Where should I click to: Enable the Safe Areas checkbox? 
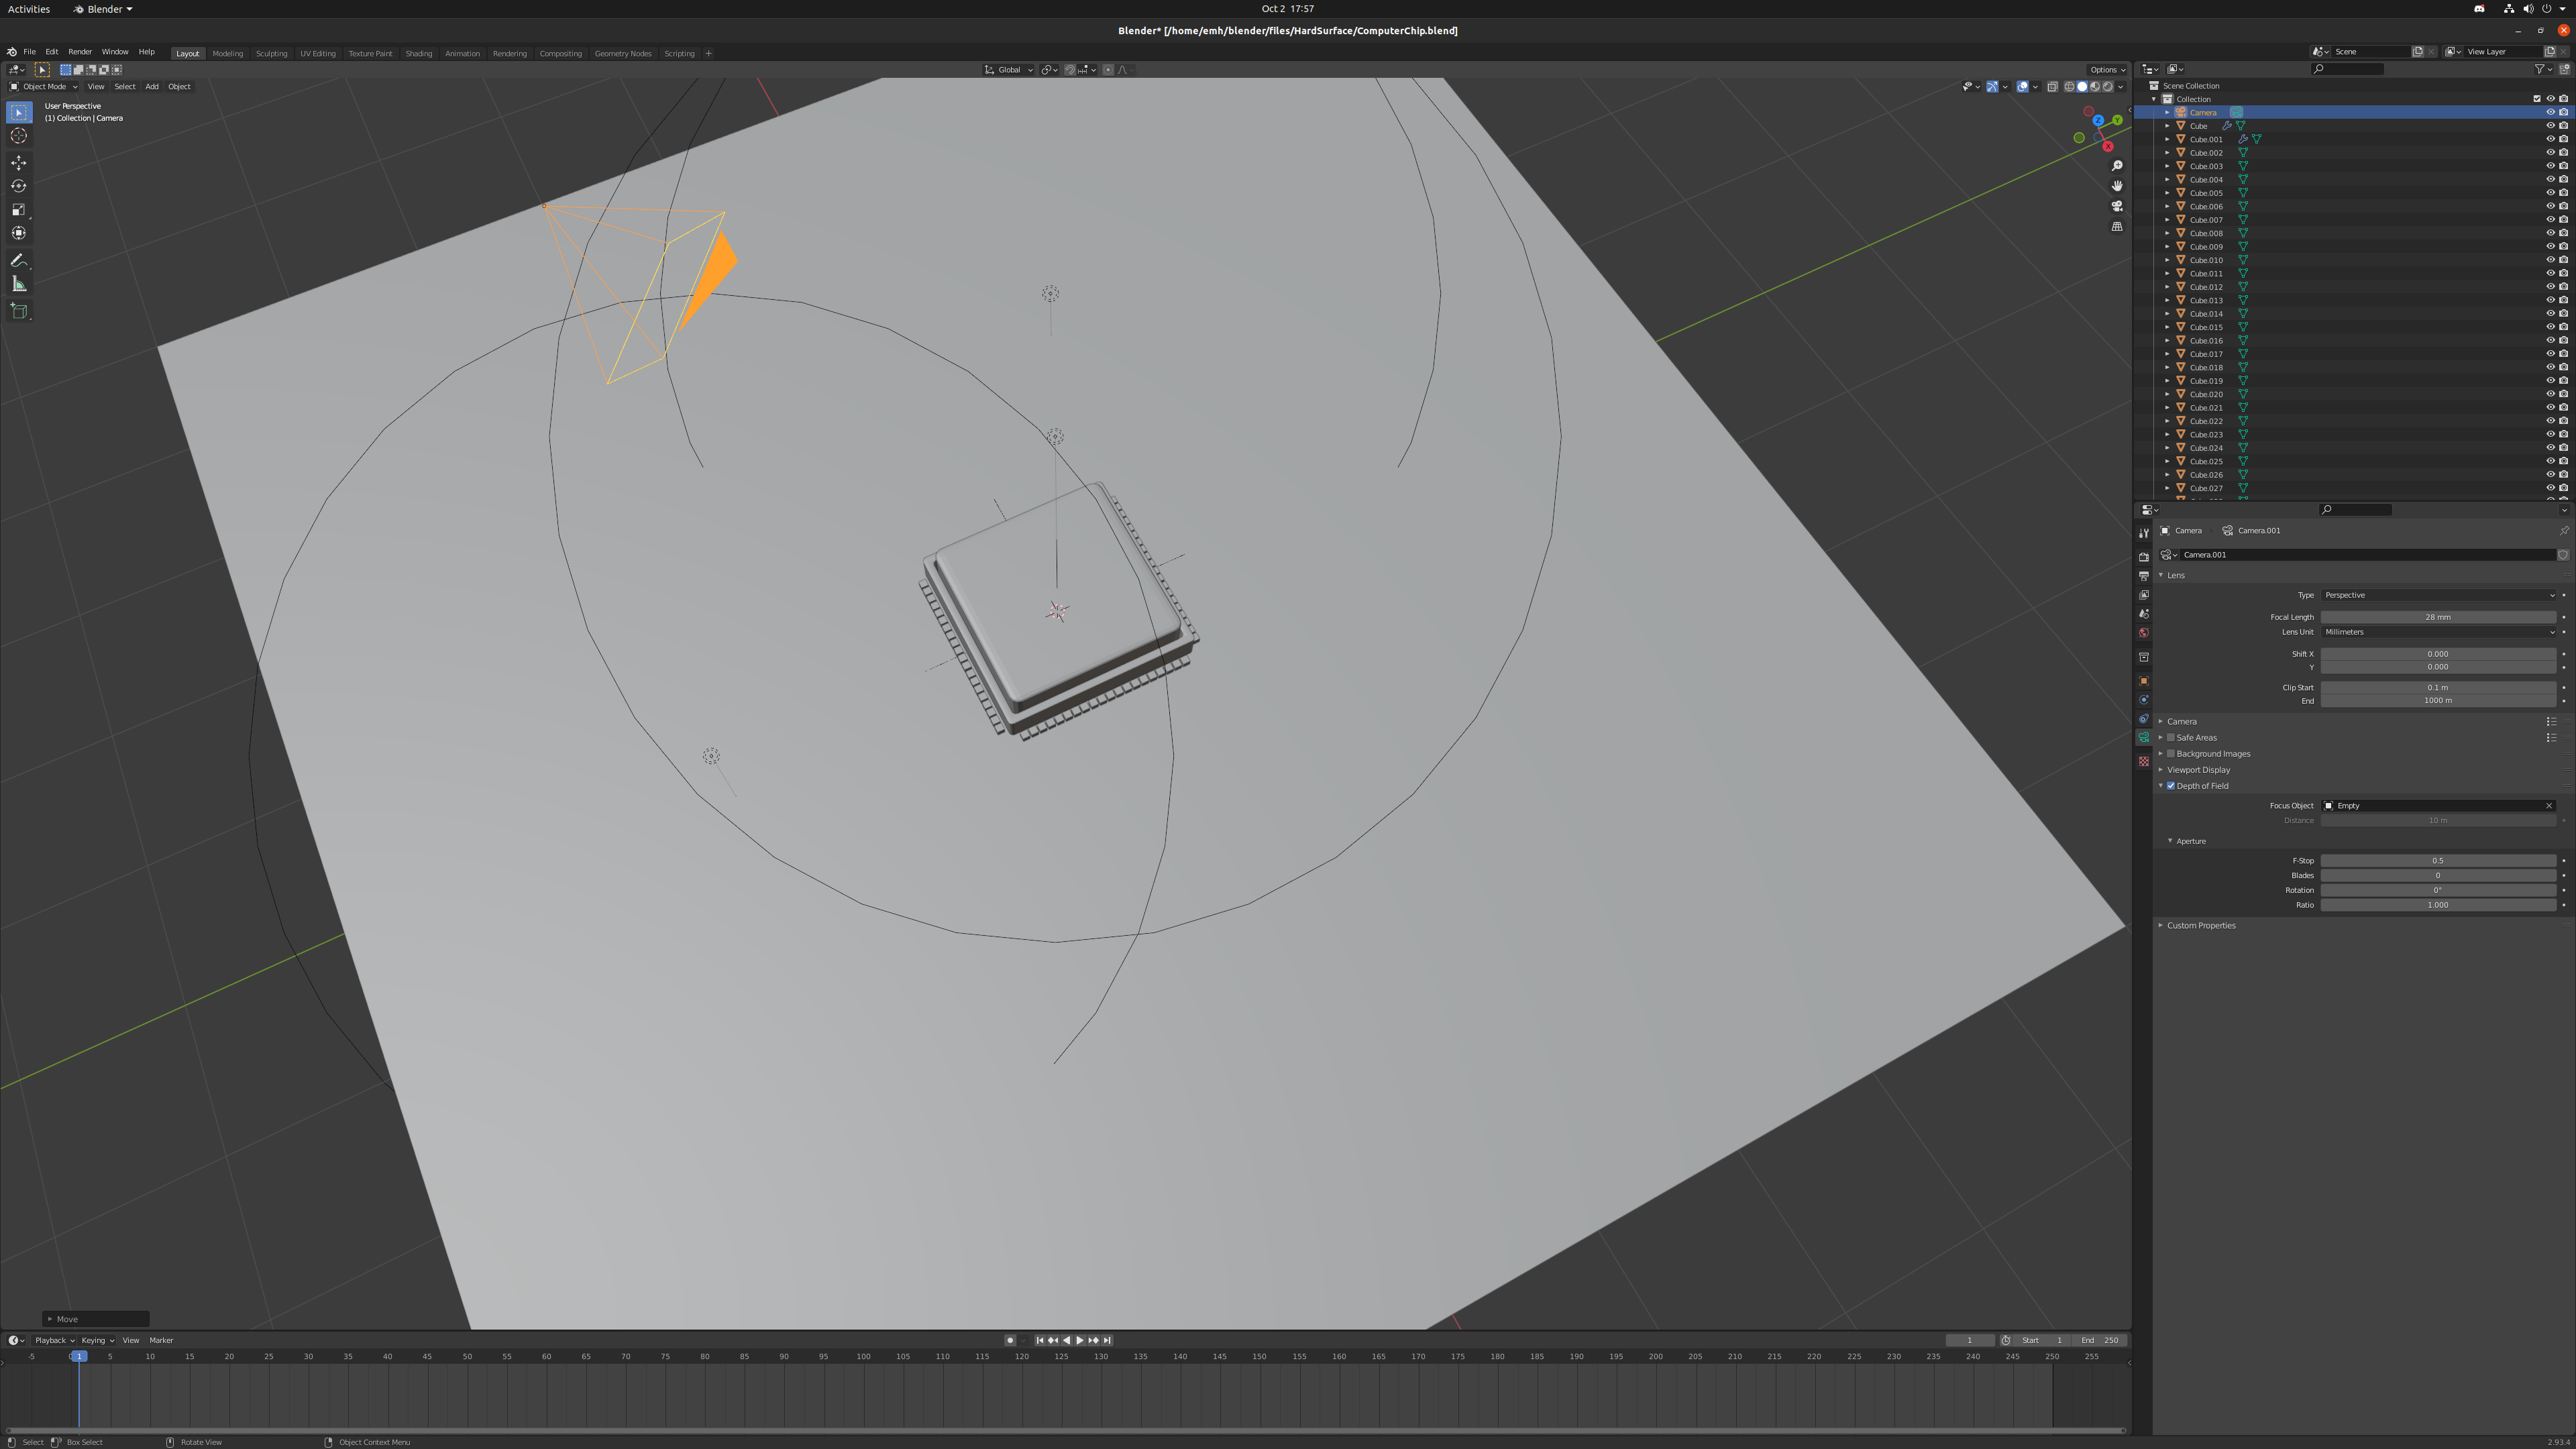[2171, 738]
